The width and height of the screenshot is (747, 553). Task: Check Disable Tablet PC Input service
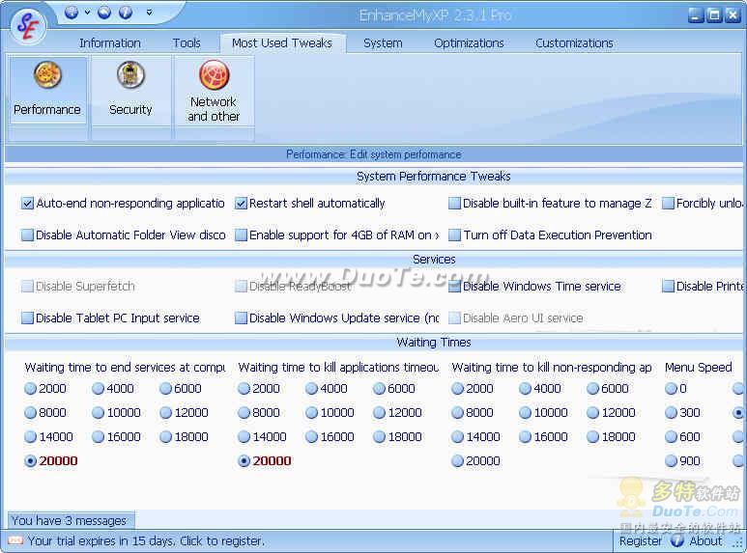pyautogui.click(x=27, y=318)
